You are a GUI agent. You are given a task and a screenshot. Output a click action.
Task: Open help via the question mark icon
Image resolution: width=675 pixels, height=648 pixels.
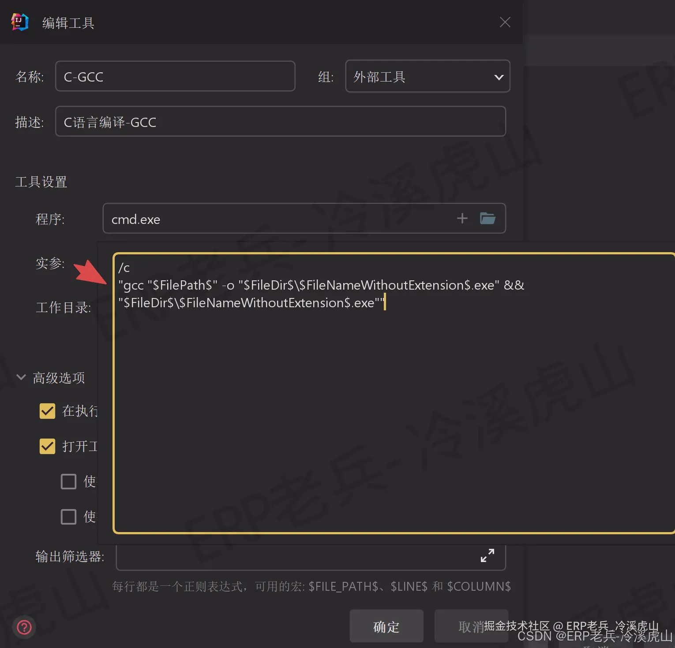pyautogui.click(x=24, y=627)
